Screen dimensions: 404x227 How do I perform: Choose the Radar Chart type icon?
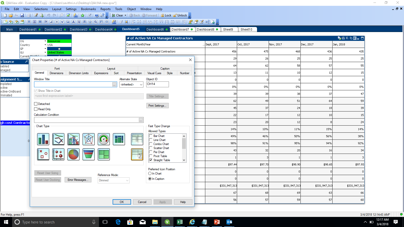tap(89, 139)
